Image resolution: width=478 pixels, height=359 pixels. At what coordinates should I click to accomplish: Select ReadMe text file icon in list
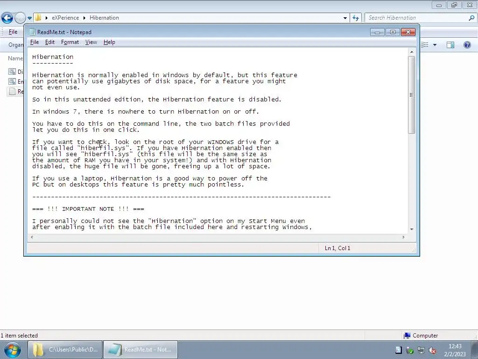pos(12,91)
